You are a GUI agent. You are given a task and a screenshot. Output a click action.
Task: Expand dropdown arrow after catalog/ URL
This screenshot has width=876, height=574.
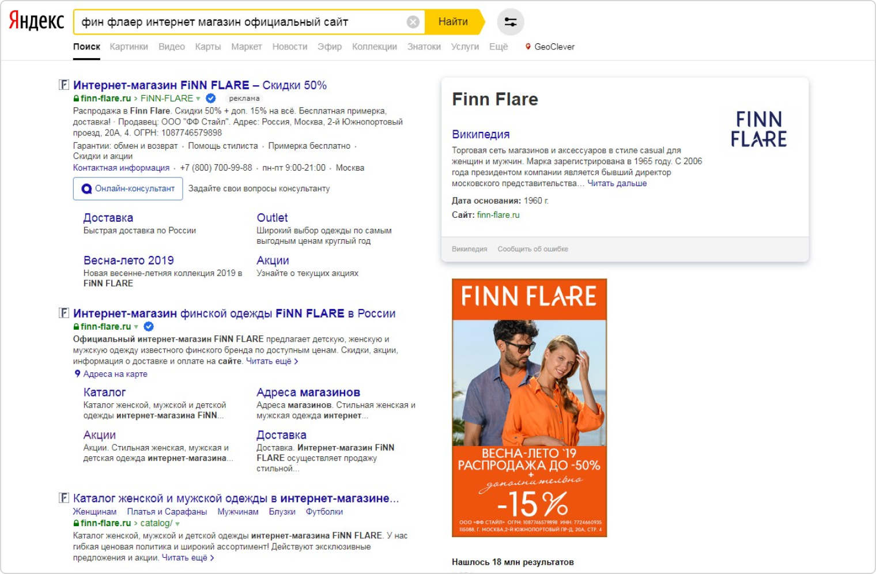[x=178, y=524]
